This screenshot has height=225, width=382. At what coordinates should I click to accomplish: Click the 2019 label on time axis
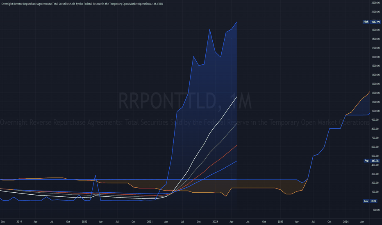click(19, 222)
